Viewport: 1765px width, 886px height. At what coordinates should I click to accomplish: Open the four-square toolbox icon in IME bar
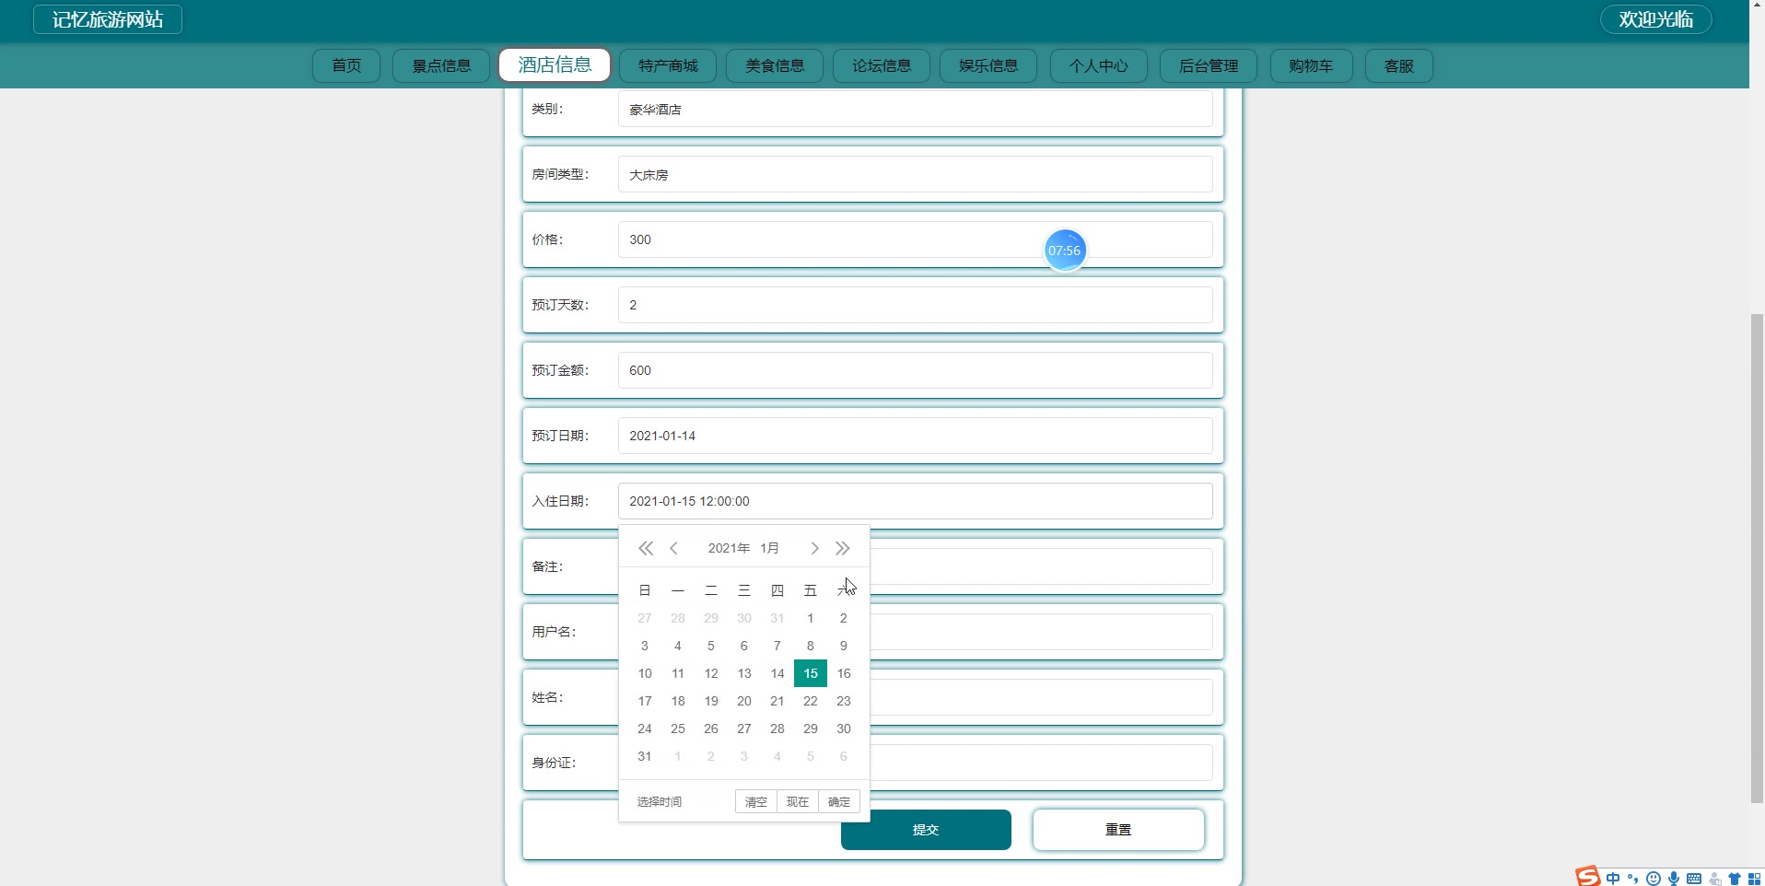(x=1755, y=879)
